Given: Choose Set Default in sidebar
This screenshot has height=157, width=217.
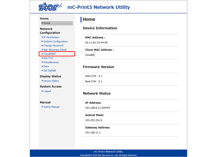Looking at the screenshot, I should (50, 71).
